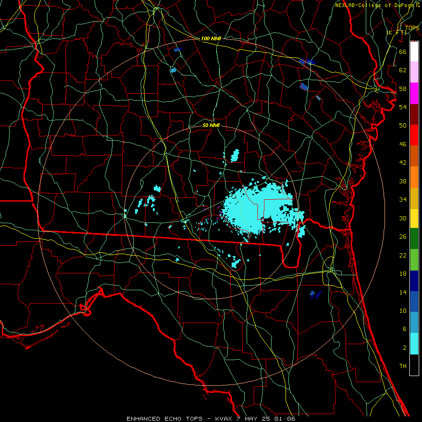
Task: Click the legend value 66
Action: pos(403,52)
